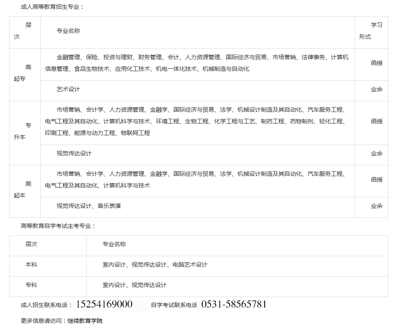Select the heading 成人高等教育招生专业：
The image size is (403, 332).
(53, 7)
